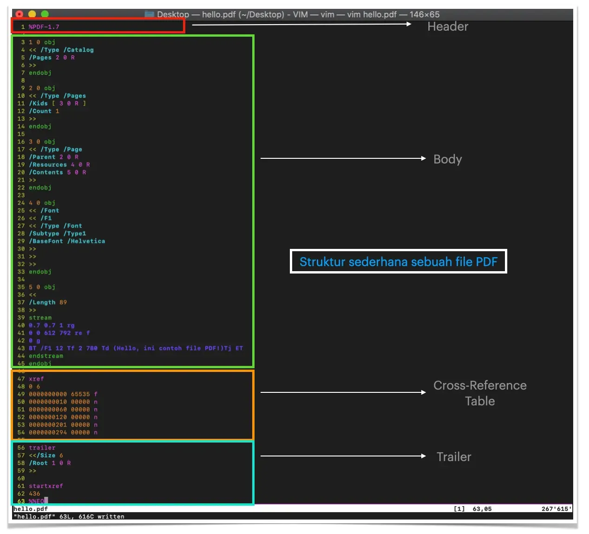Place cursor on endobj at line 22
Screen dimensions: 589x534
point(40,188)
